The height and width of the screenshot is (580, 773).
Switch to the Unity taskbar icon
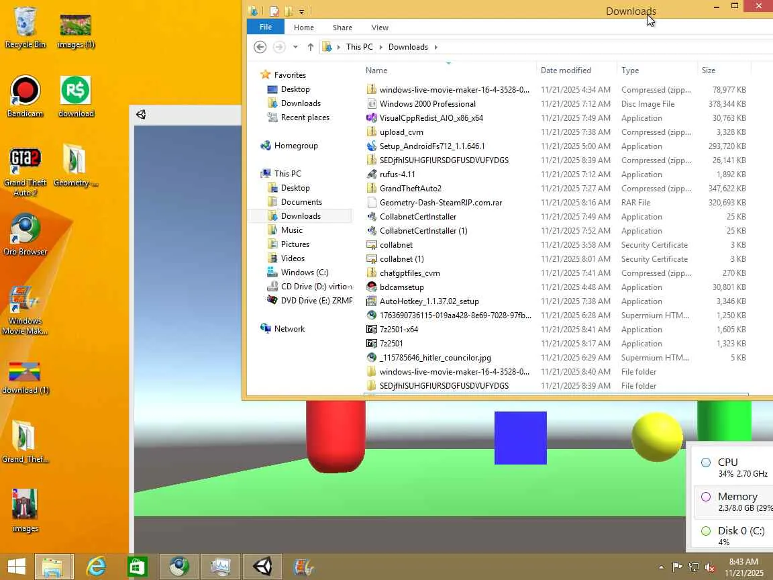pyautogui.click(x=263, y=566)
